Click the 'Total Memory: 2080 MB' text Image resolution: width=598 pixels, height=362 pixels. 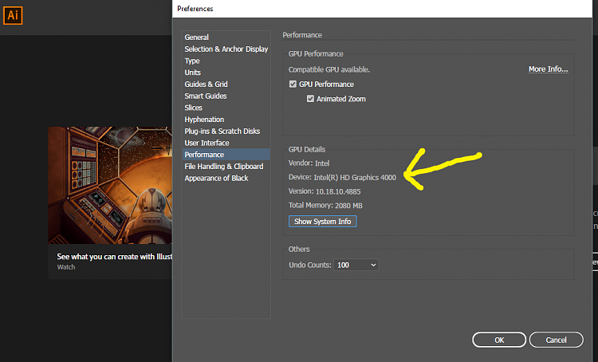coord(325,205)
